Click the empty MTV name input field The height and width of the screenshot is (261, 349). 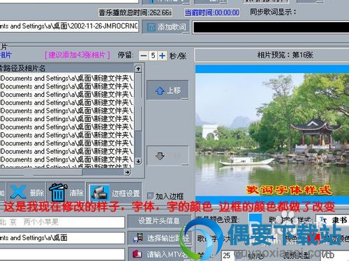click(x=62, y=254)
